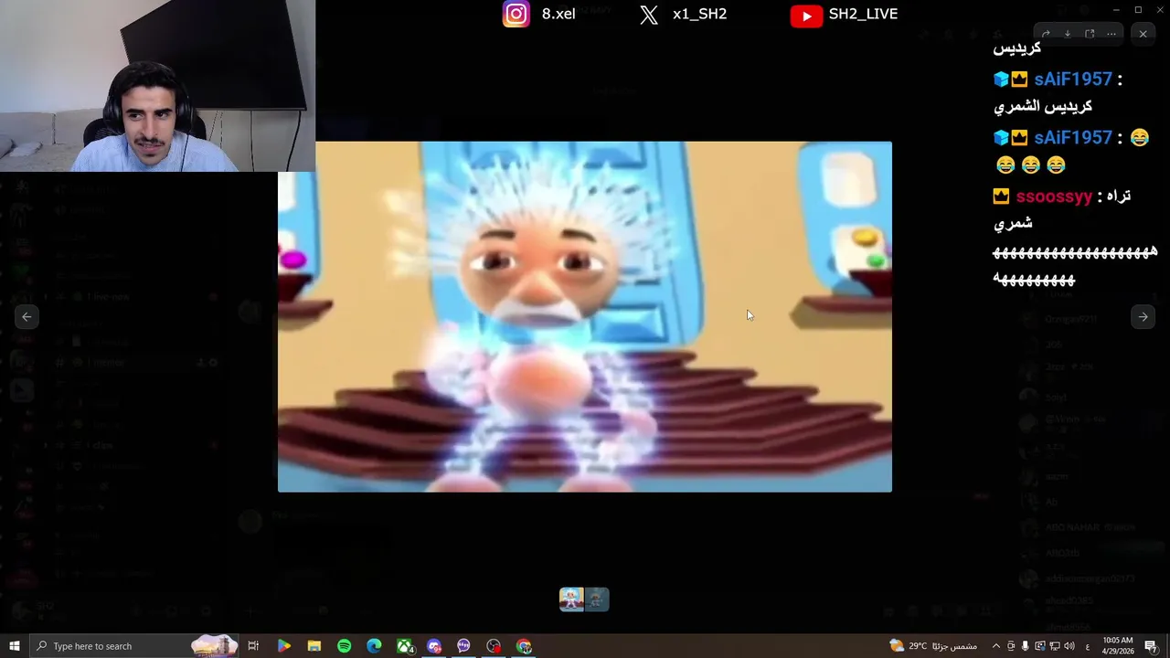This screenshot has height=658, width=1170.
Task: Open Google Chrome from the taskbar
Action: 524,646
